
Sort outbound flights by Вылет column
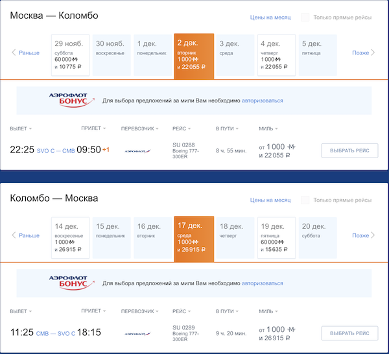point(21,128)
